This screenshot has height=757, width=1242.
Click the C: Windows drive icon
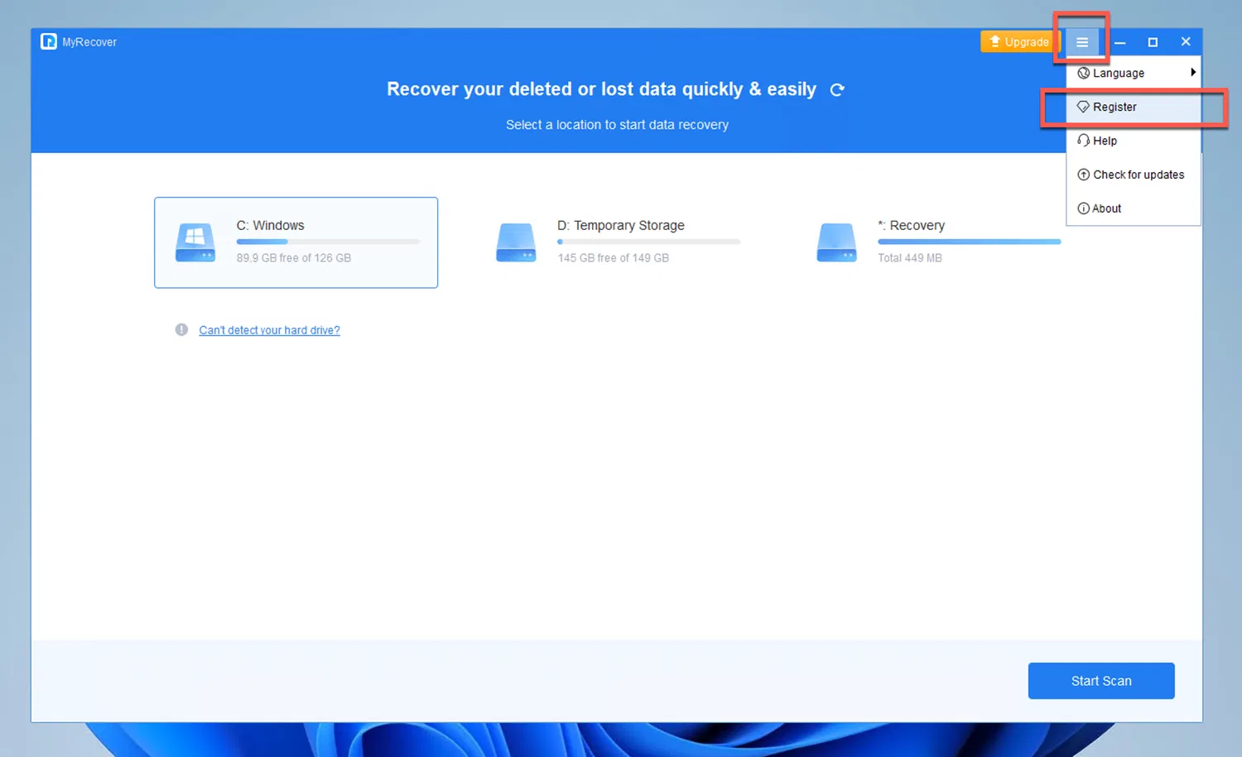[x=195, y=242]
